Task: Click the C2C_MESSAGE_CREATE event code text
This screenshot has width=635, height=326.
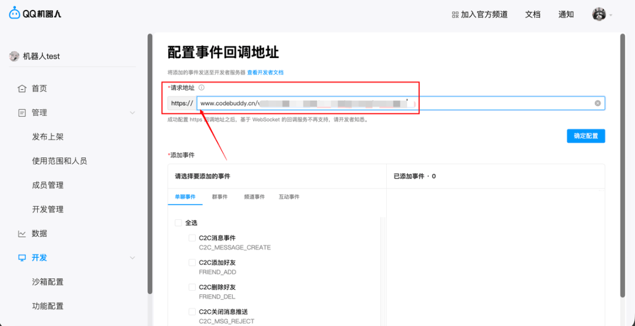Action: pyautogui.click(x=235, y=247)
